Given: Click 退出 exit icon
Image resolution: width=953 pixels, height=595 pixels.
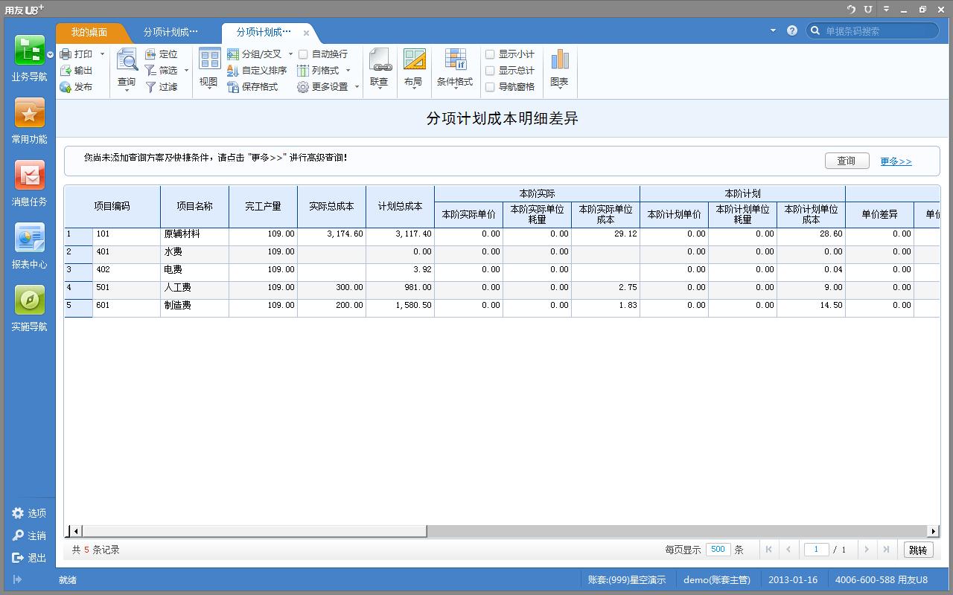Looking at the screenshot, I should 18,558.
